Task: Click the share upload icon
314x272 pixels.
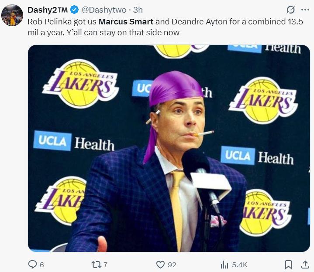Action: pyautogui.click(x=305, y=264)
